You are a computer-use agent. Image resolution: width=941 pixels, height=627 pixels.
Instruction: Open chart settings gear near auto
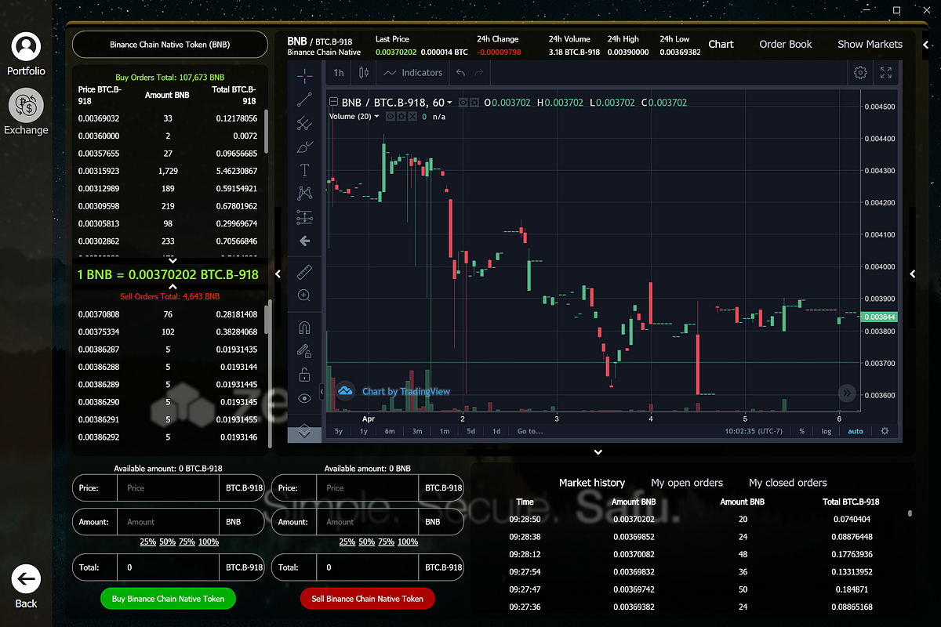pos(885,431)
